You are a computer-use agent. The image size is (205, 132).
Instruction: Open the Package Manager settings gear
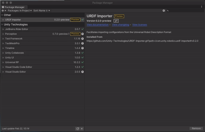(x=164, y=11)
